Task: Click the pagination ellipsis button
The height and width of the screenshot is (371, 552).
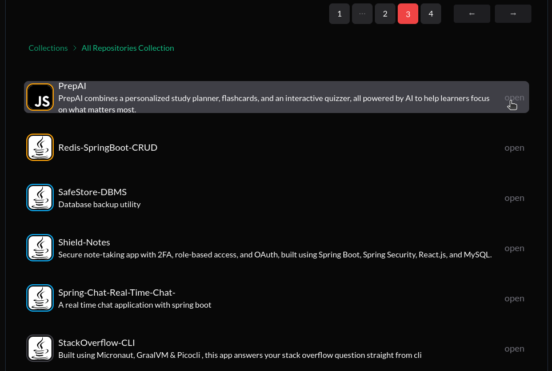Action: pos(362,14)
